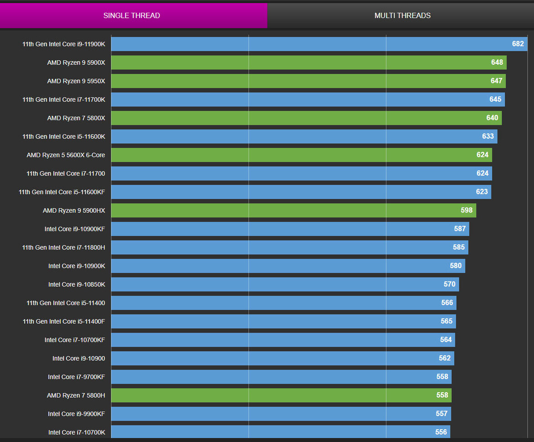
Task: Select the 562 score value
Action: (445, 358)
